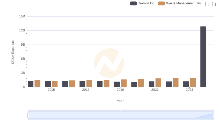The image size is (219, 126).
Task: Click the area zoom icon
Action: [207, 4]
